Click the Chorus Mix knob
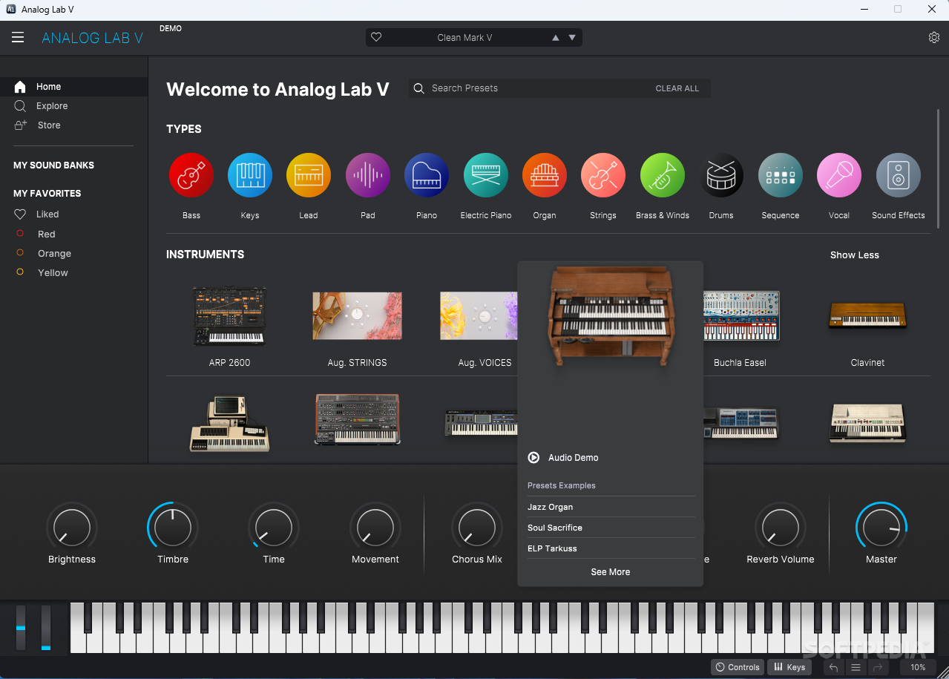Screen dimensions: 949x679 tap(477, 528)
